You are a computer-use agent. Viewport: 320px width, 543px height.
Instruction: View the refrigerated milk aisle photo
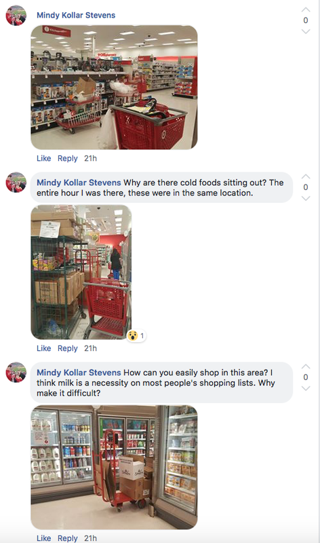[114, 467]
